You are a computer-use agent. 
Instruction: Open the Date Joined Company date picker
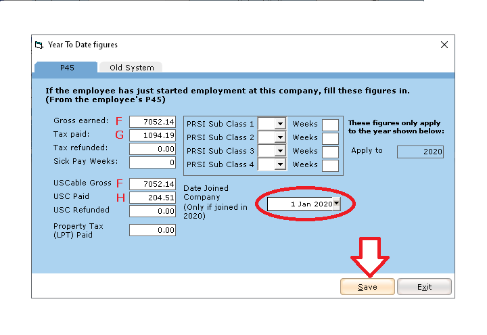[336, 204]
